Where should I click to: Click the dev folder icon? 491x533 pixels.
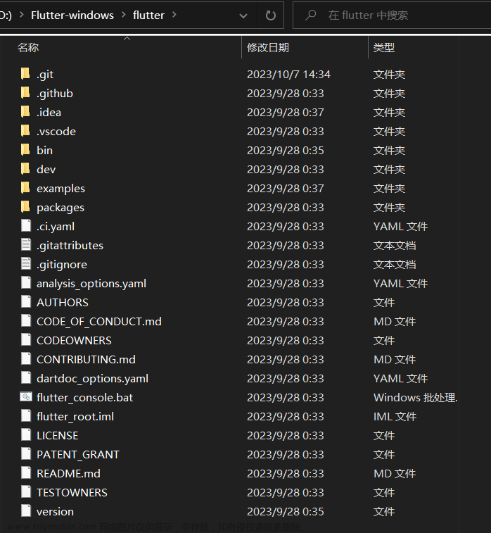tap(25, 169)
